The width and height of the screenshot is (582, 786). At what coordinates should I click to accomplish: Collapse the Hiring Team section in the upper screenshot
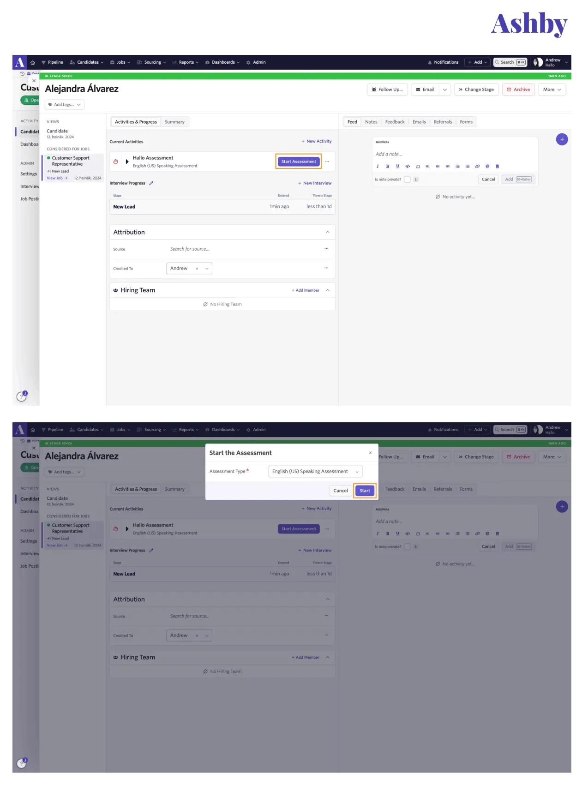328,290
